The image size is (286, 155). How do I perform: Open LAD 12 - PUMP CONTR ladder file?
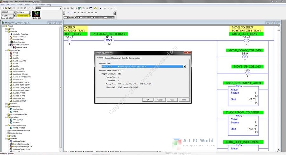tap(22, 85)
